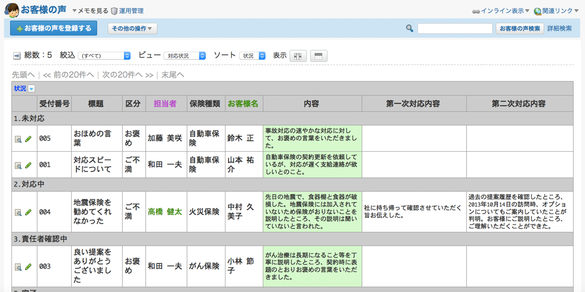
Task: Switch to column-width display icon
Action: [x=298, y=56]
